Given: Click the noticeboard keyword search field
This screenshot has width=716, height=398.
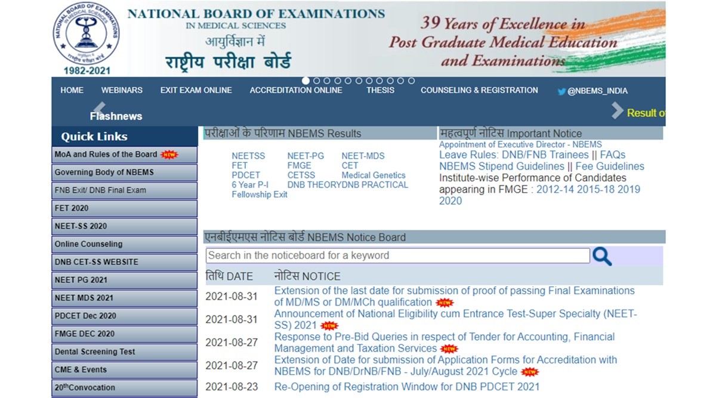Looking at the screenshot, I should coord(397,255).
